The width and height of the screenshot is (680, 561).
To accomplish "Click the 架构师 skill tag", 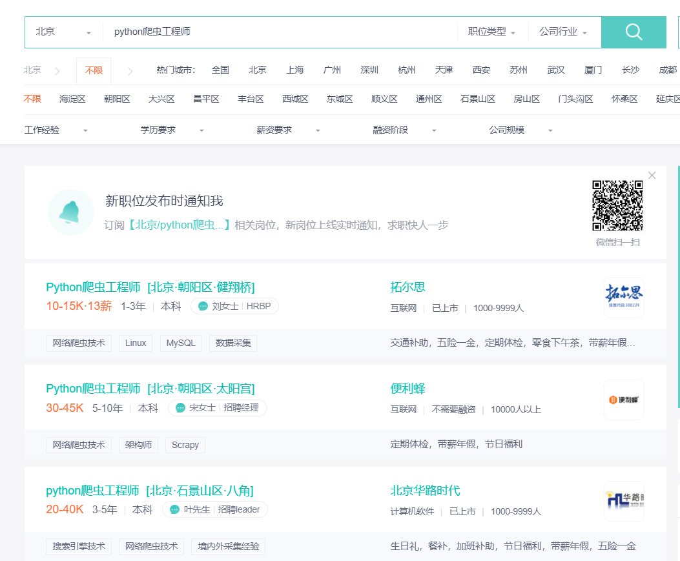I will (138, 445).
